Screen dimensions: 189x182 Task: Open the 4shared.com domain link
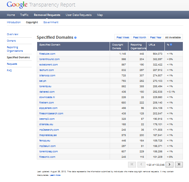click(x=47, y=92)
